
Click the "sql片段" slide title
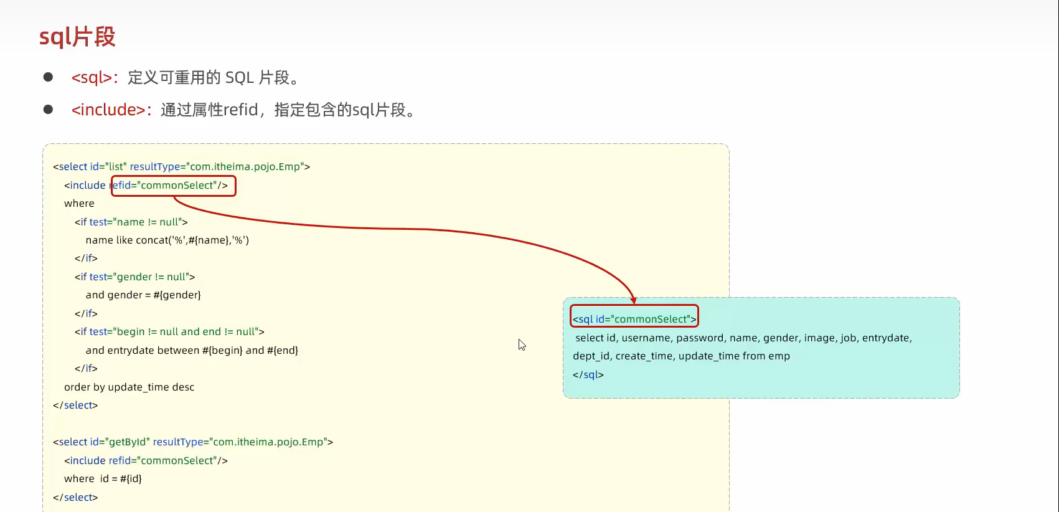pyautogui.click(x=77, y=37)
